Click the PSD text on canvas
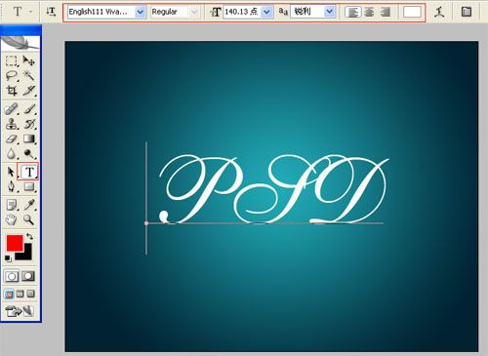This screenshot has width=488, height=356. point(273,189)
